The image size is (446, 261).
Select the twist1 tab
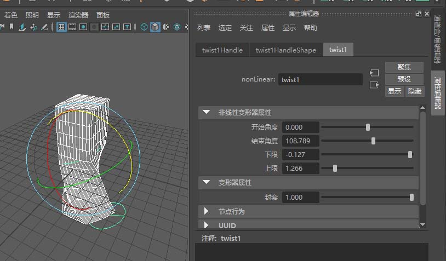[338, 50]
